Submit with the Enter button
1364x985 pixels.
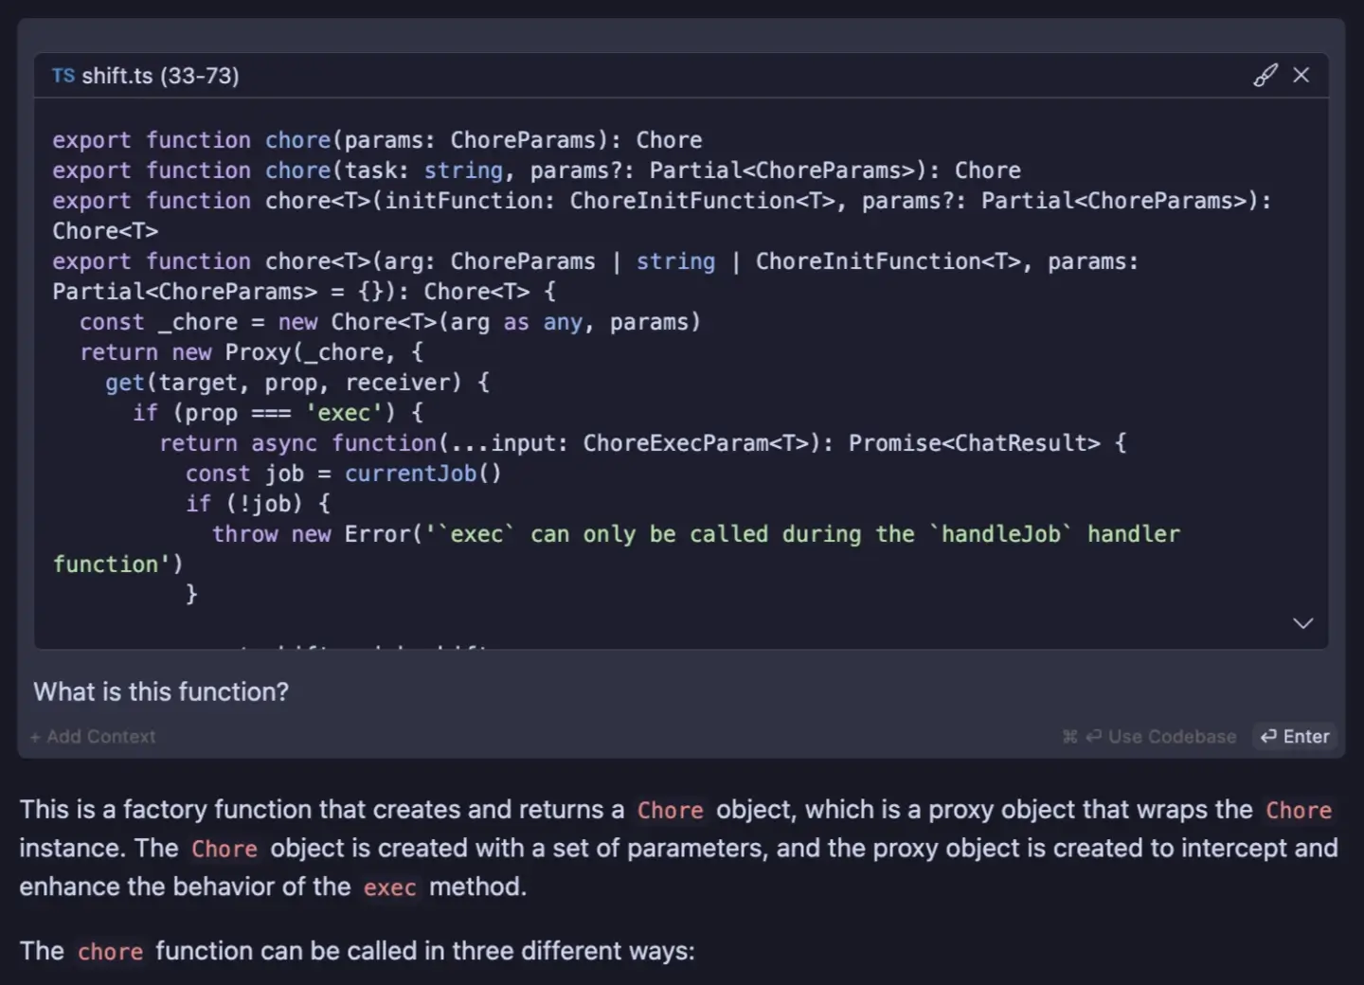pyautogui.click(x=1295, y=736)
